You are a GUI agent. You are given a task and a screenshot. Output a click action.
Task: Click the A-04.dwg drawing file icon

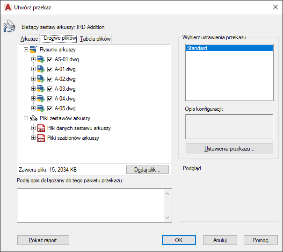41,99
